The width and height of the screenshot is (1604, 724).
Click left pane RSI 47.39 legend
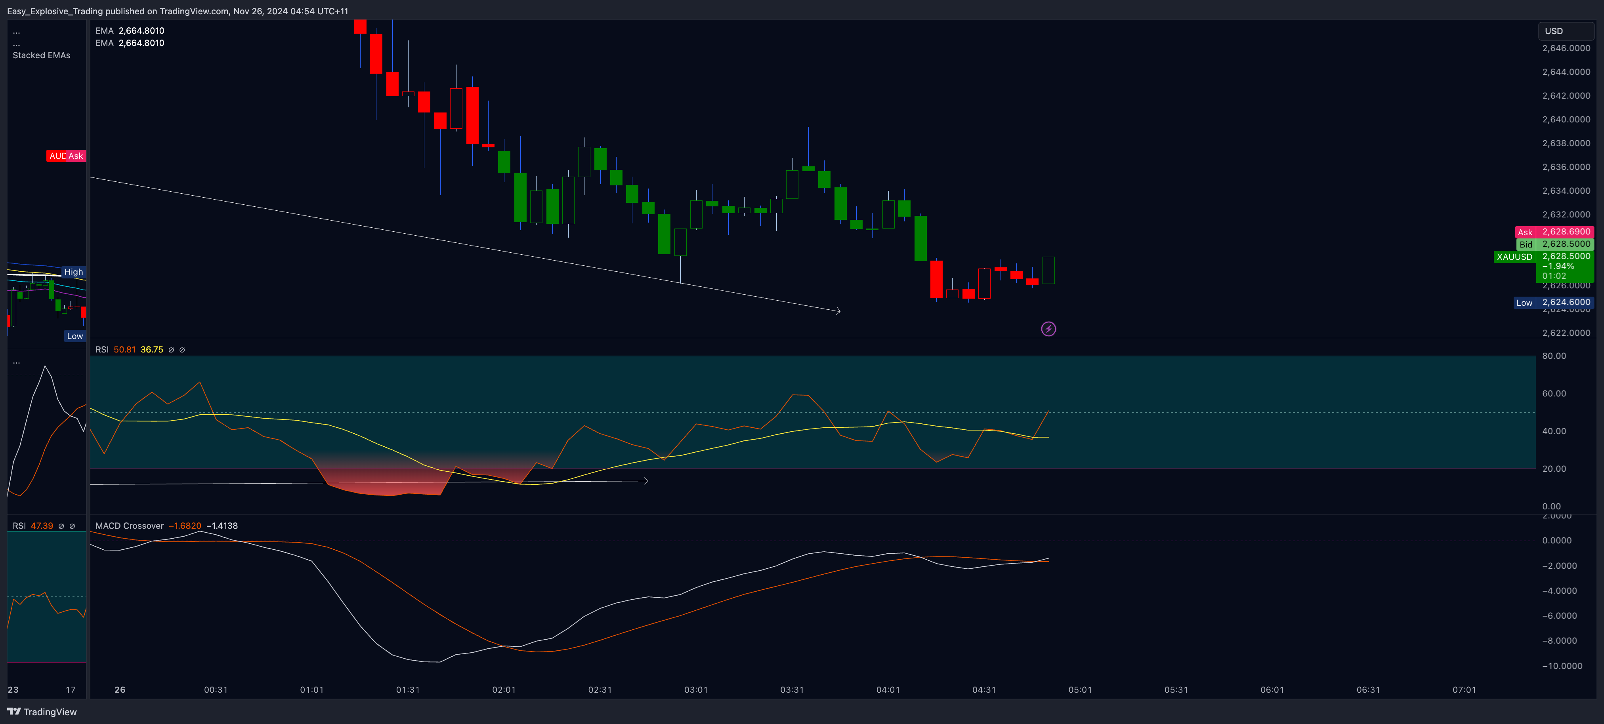(x=33, y=526)
